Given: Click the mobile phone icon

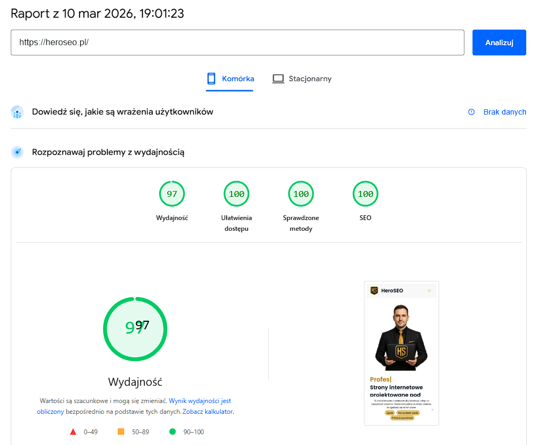Looking at the screenshot, I should 211,79.
